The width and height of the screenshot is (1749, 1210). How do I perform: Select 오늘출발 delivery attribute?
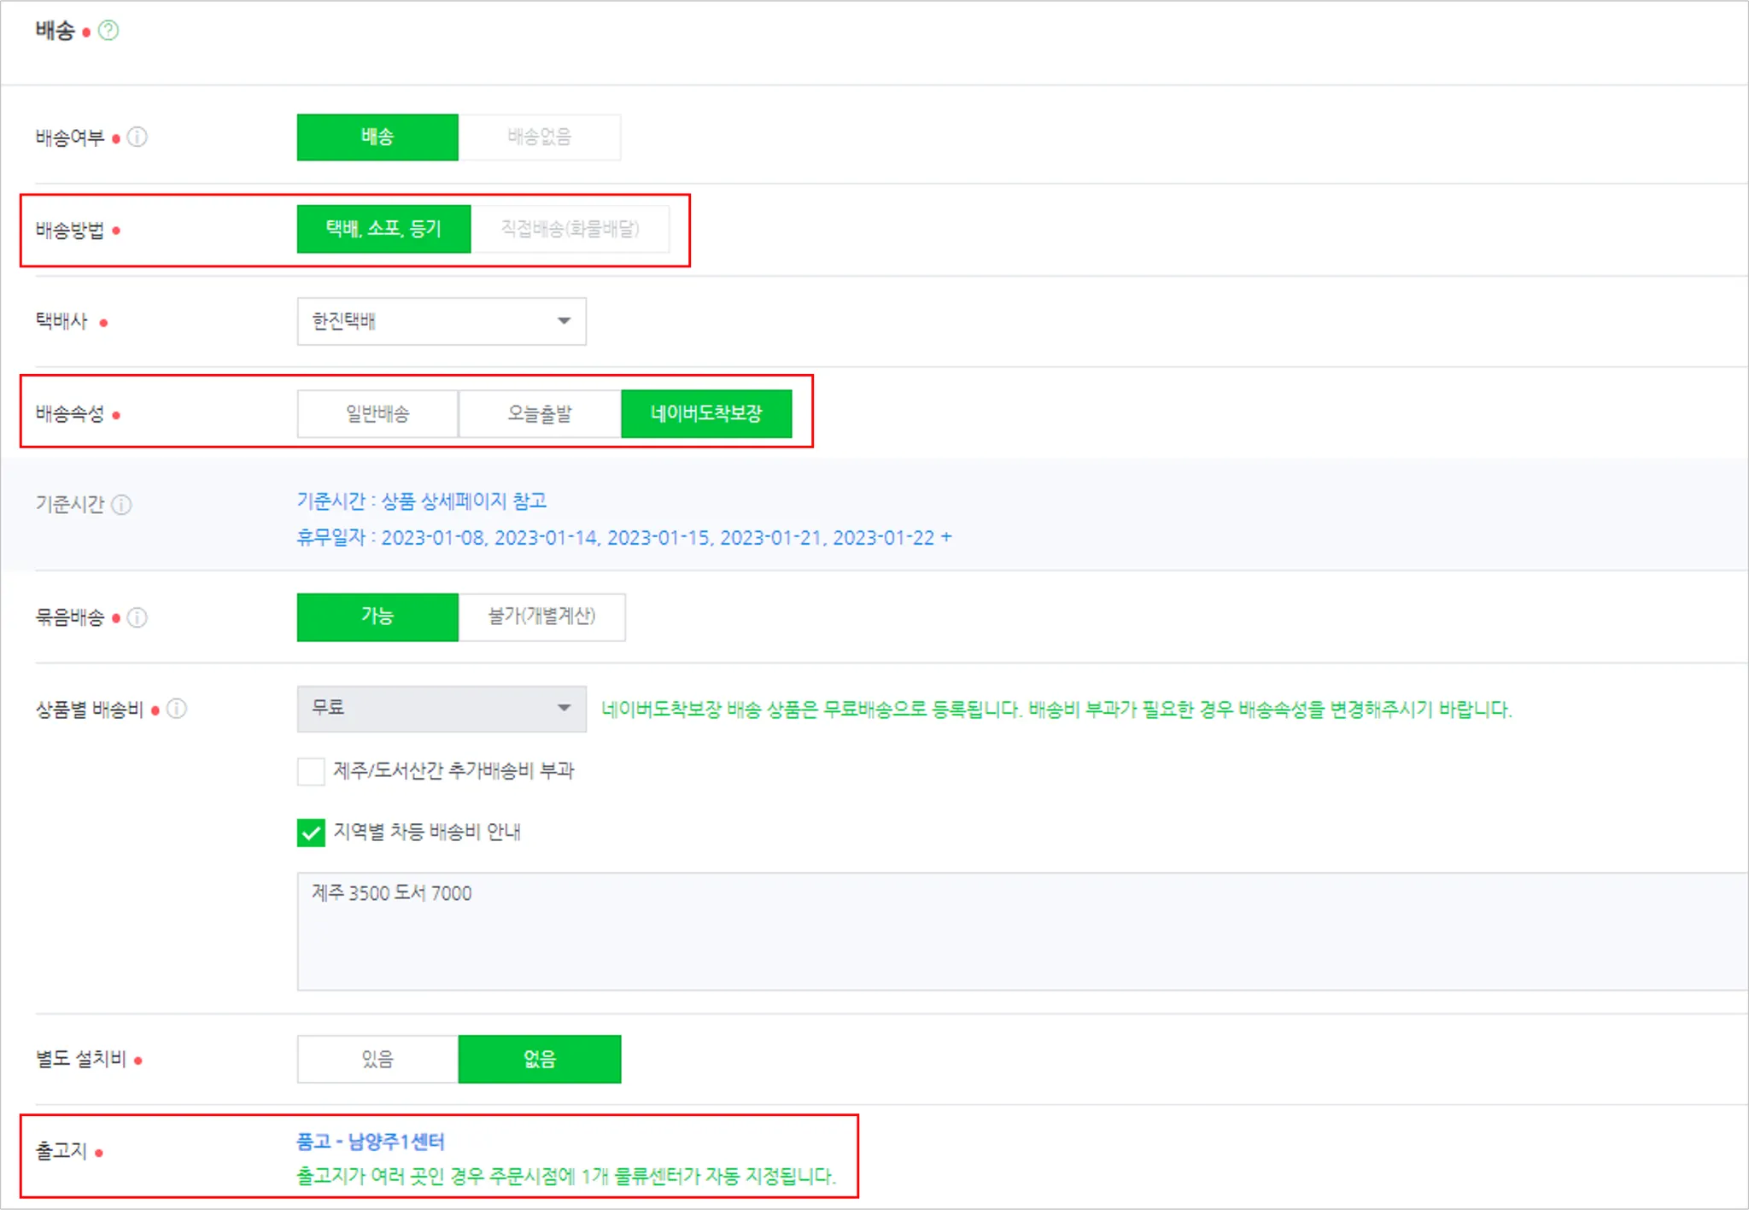[x=539, y=414]
